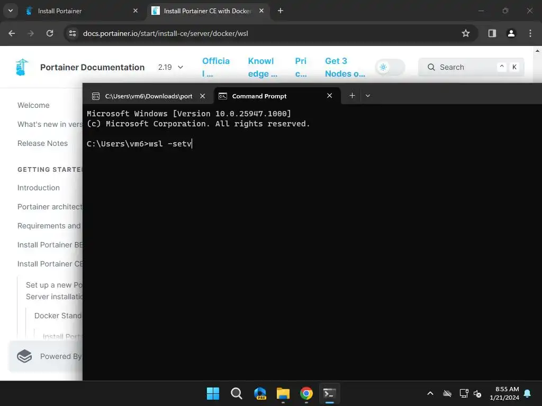Open Set up a new Portainer Server item
Image resolution: width=542 pixels, height=406 pixels.
[x=54, y=291]
